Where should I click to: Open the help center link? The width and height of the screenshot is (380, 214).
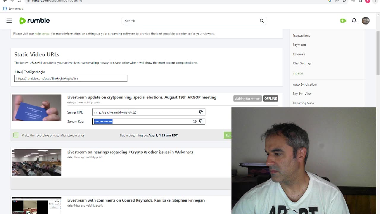[42, 34]
